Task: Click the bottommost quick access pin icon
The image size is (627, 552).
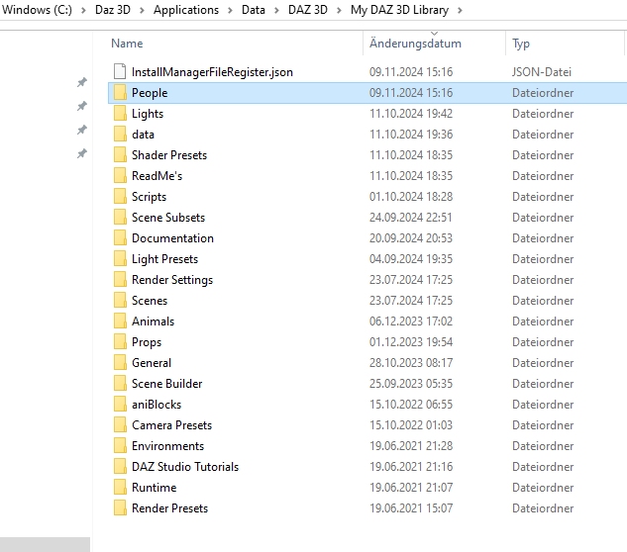Action: (82, 153)
